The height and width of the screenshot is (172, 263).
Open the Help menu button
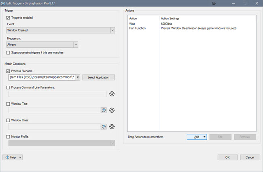point(13,157)
